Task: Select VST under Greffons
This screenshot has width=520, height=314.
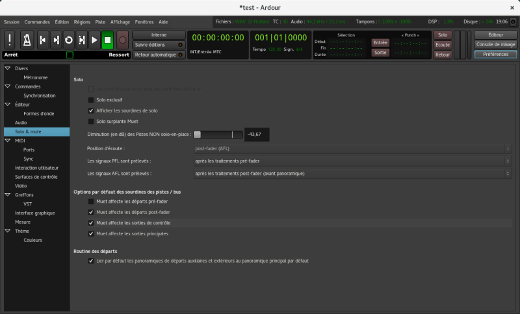Action: click(x=28, y=204)
